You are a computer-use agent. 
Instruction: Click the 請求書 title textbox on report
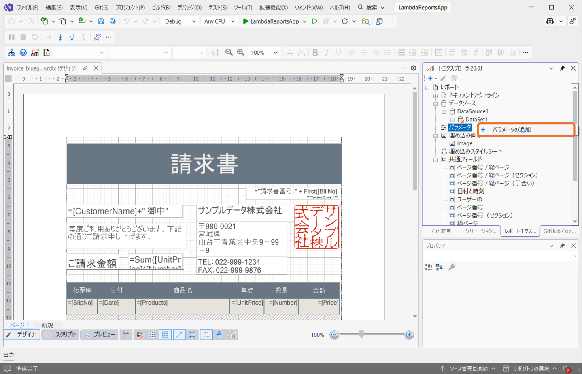(x=204, y=164)
